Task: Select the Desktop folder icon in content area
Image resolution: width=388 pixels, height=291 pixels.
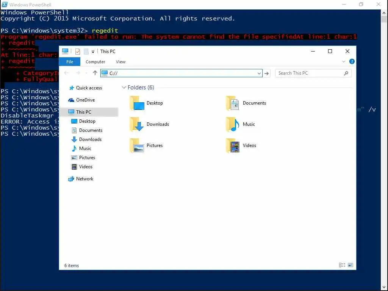Action: click(x=137, y=103)
